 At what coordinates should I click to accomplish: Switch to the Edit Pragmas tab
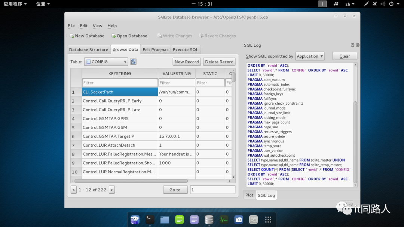(x=155, y=50)
